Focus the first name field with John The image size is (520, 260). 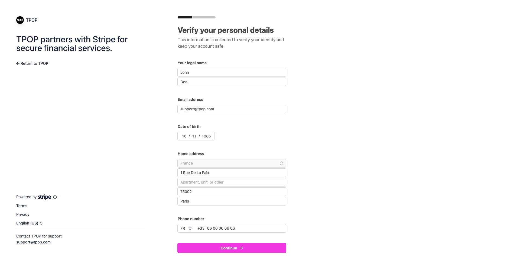point(232,72)
